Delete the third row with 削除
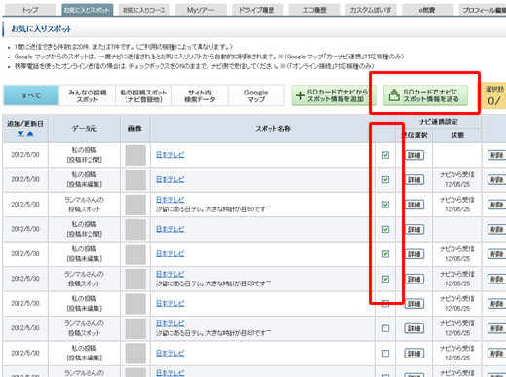 click(496, 205)
